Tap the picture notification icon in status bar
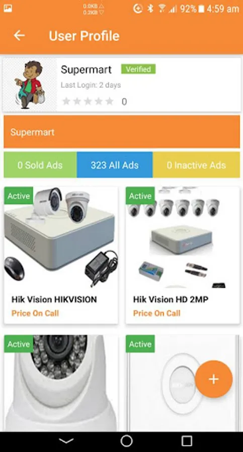 pyautogui.click(x=8, y=9)
